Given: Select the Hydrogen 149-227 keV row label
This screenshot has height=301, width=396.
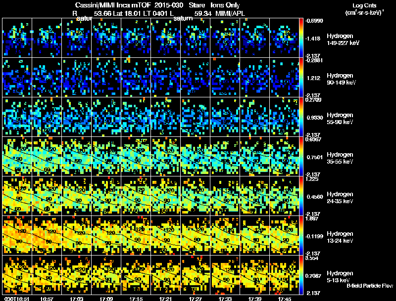Looking at the screenshot, I should 343,40.
